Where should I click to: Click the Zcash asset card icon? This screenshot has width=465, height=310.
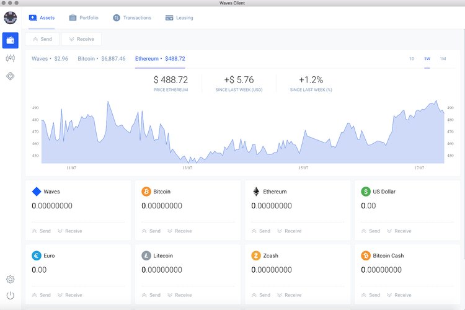[256, 255]
